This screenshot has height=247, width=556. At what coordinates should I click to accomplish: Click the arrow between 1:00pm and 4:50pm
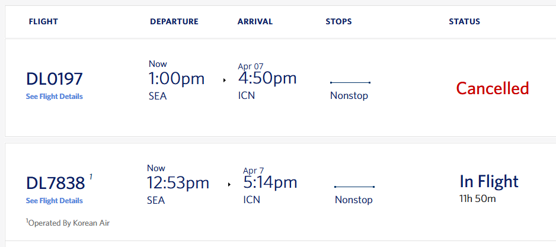(225, 80)
